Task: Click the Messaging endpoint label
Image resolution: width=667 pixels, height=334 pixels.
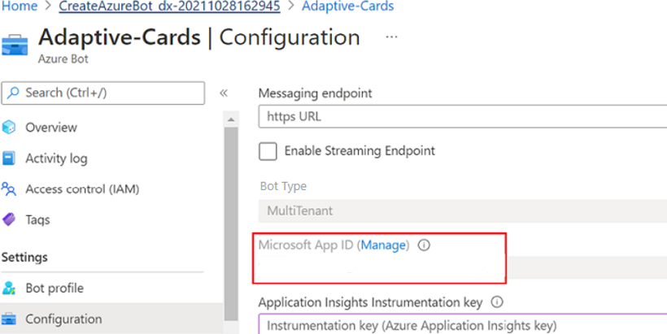Action: pos(316,93)
